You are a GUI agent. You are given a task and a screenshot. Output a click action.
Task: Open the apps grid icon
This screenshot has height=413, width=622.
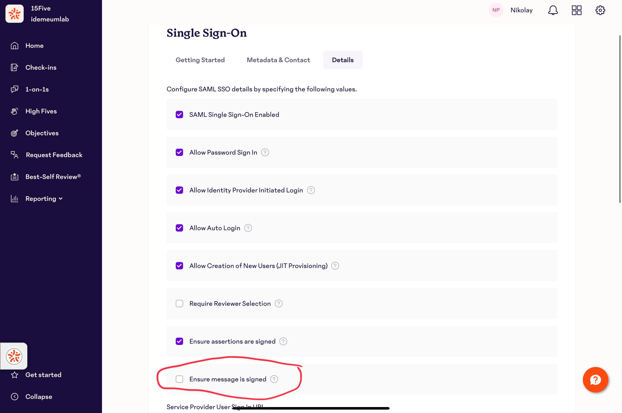[x=576, y=10]
